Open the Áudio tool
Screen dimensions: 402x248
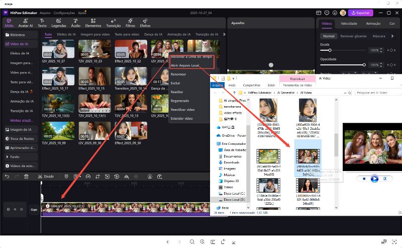tap(76, 23)
